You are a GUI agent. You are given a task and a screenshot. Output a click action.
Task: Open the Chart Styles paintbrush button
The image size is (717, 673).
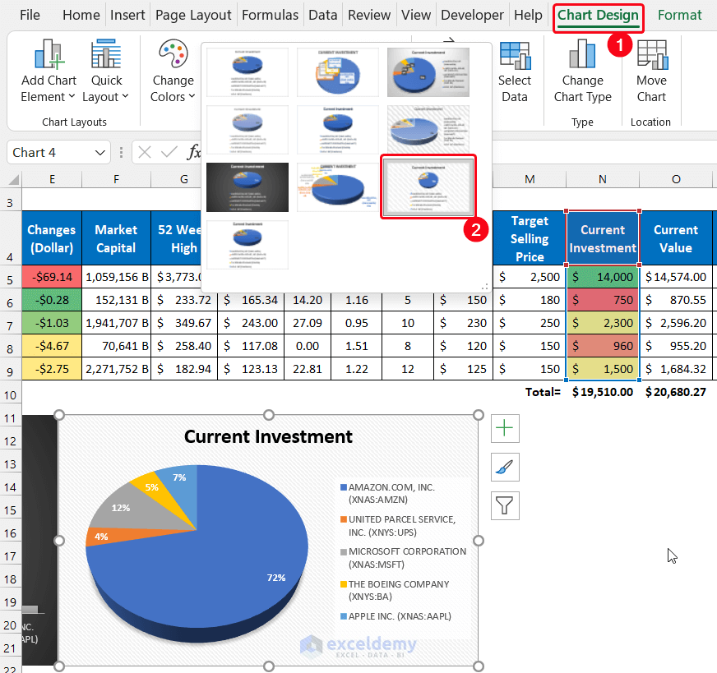(x=505, y=467)
